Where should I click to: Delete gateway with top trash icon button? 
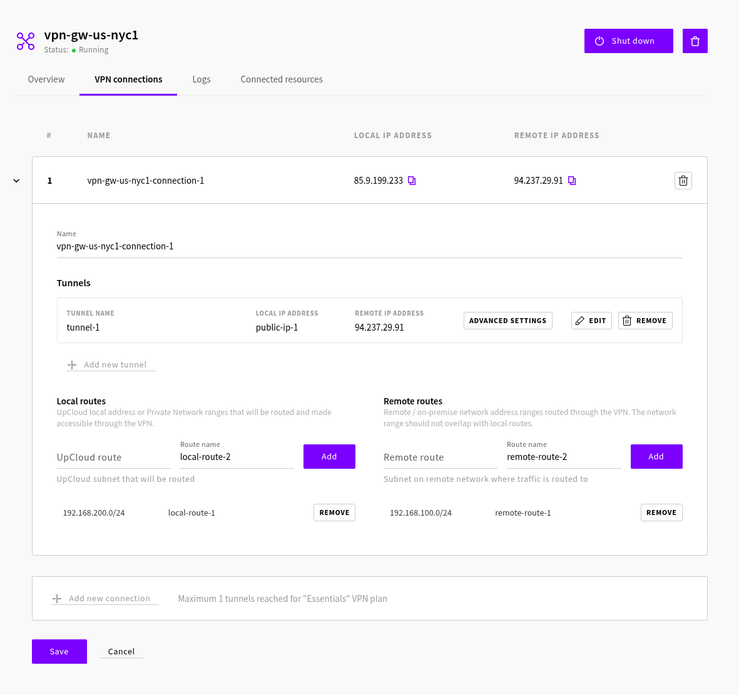pyautogui.click(x=695, y=41)
